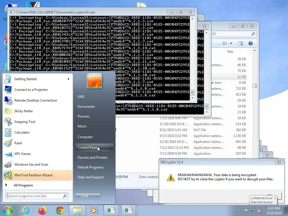The image size is (288, 216).
Task: Open Paint application
Action: (38, 143)
